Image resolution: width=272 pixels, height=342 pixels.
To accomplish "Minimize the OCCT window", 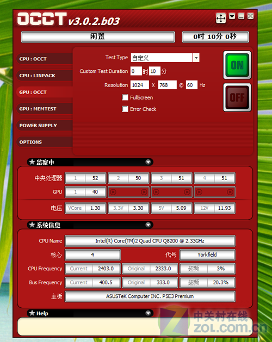I will pos(241,16).
